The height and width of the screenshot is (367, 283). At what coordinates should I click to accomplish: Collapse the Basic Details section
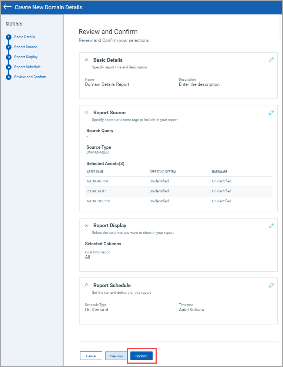coord(86,60)
